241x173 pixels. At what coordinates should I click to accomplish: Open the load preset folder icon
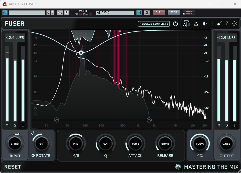(60, 12)
